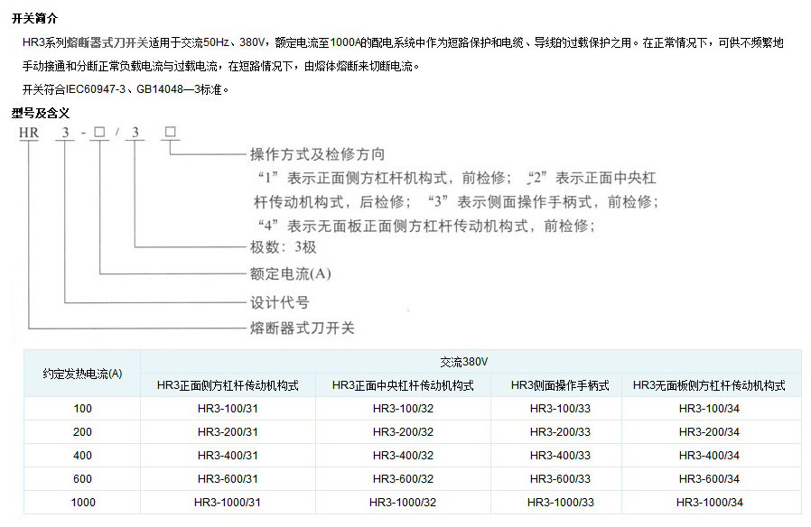811x527 pixels.
Task: Click the HR3-600/34 table cell
Action: tap(709, 479)
